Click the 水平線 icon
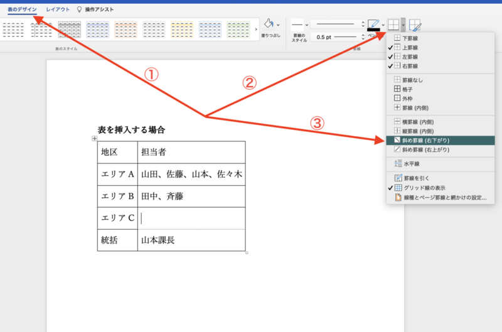 pos(398,164)
